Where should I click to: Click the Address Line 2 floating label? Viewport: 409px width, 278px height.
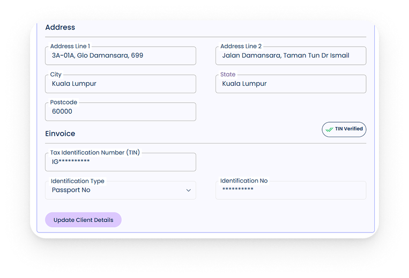pyautogui.click(x=241, y=47)
